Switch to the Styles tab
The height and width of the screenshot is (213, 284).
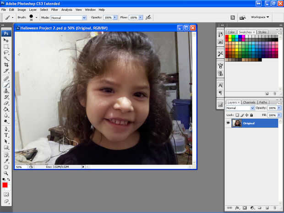click(262, 32)
